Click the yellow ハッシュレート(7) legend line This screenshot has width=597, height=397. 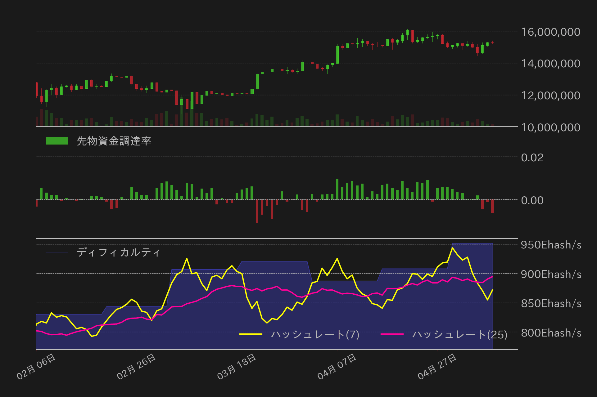click(251, 334)
